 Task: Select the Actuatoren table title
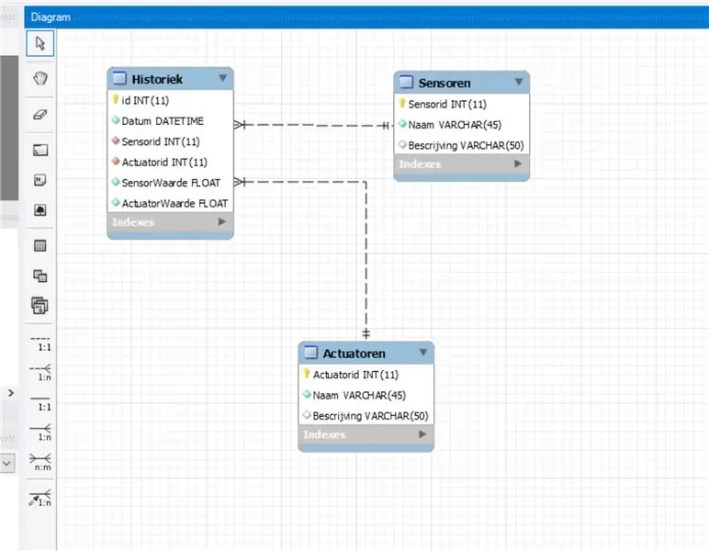tap(354, 354)
